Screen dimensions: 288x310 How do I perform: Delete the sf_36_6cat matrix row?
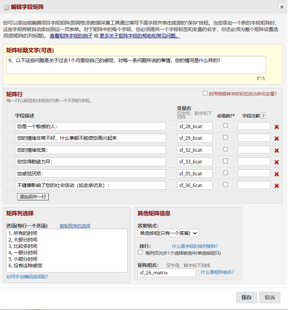276,186
